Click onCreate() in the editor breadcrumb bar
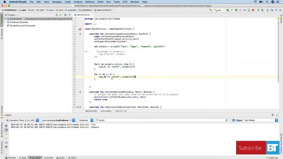The image size is (283, 159). pyautogui.click(x=106, y=111)
